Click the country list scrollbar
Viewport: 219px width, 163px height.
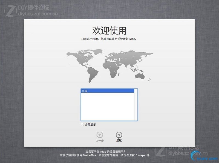[136, 105]
